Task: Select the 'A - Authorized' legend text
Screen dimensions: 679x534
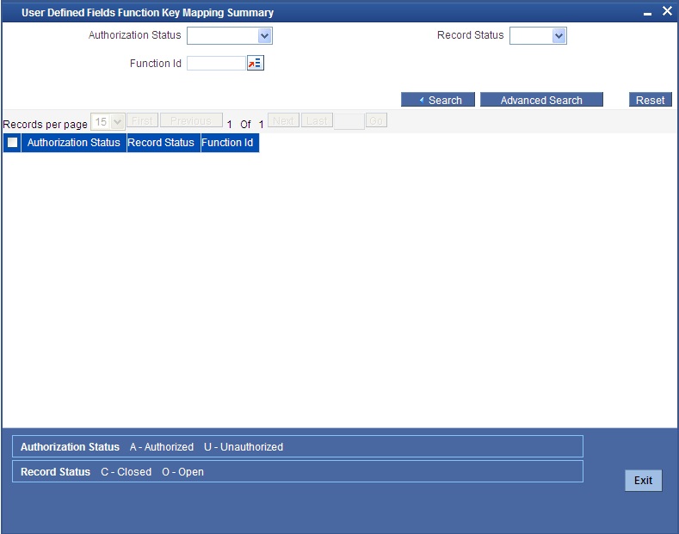Action: [162, 447]
